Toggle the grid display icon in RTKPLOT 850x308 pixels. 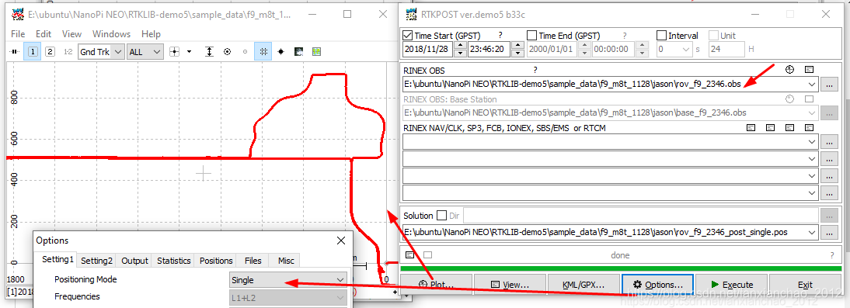click(x=263, y=52)
